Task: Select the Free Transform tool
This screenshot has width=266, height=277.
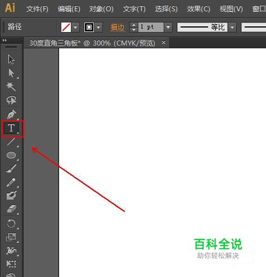Action: pyautogui.click(x=11, y=264)
